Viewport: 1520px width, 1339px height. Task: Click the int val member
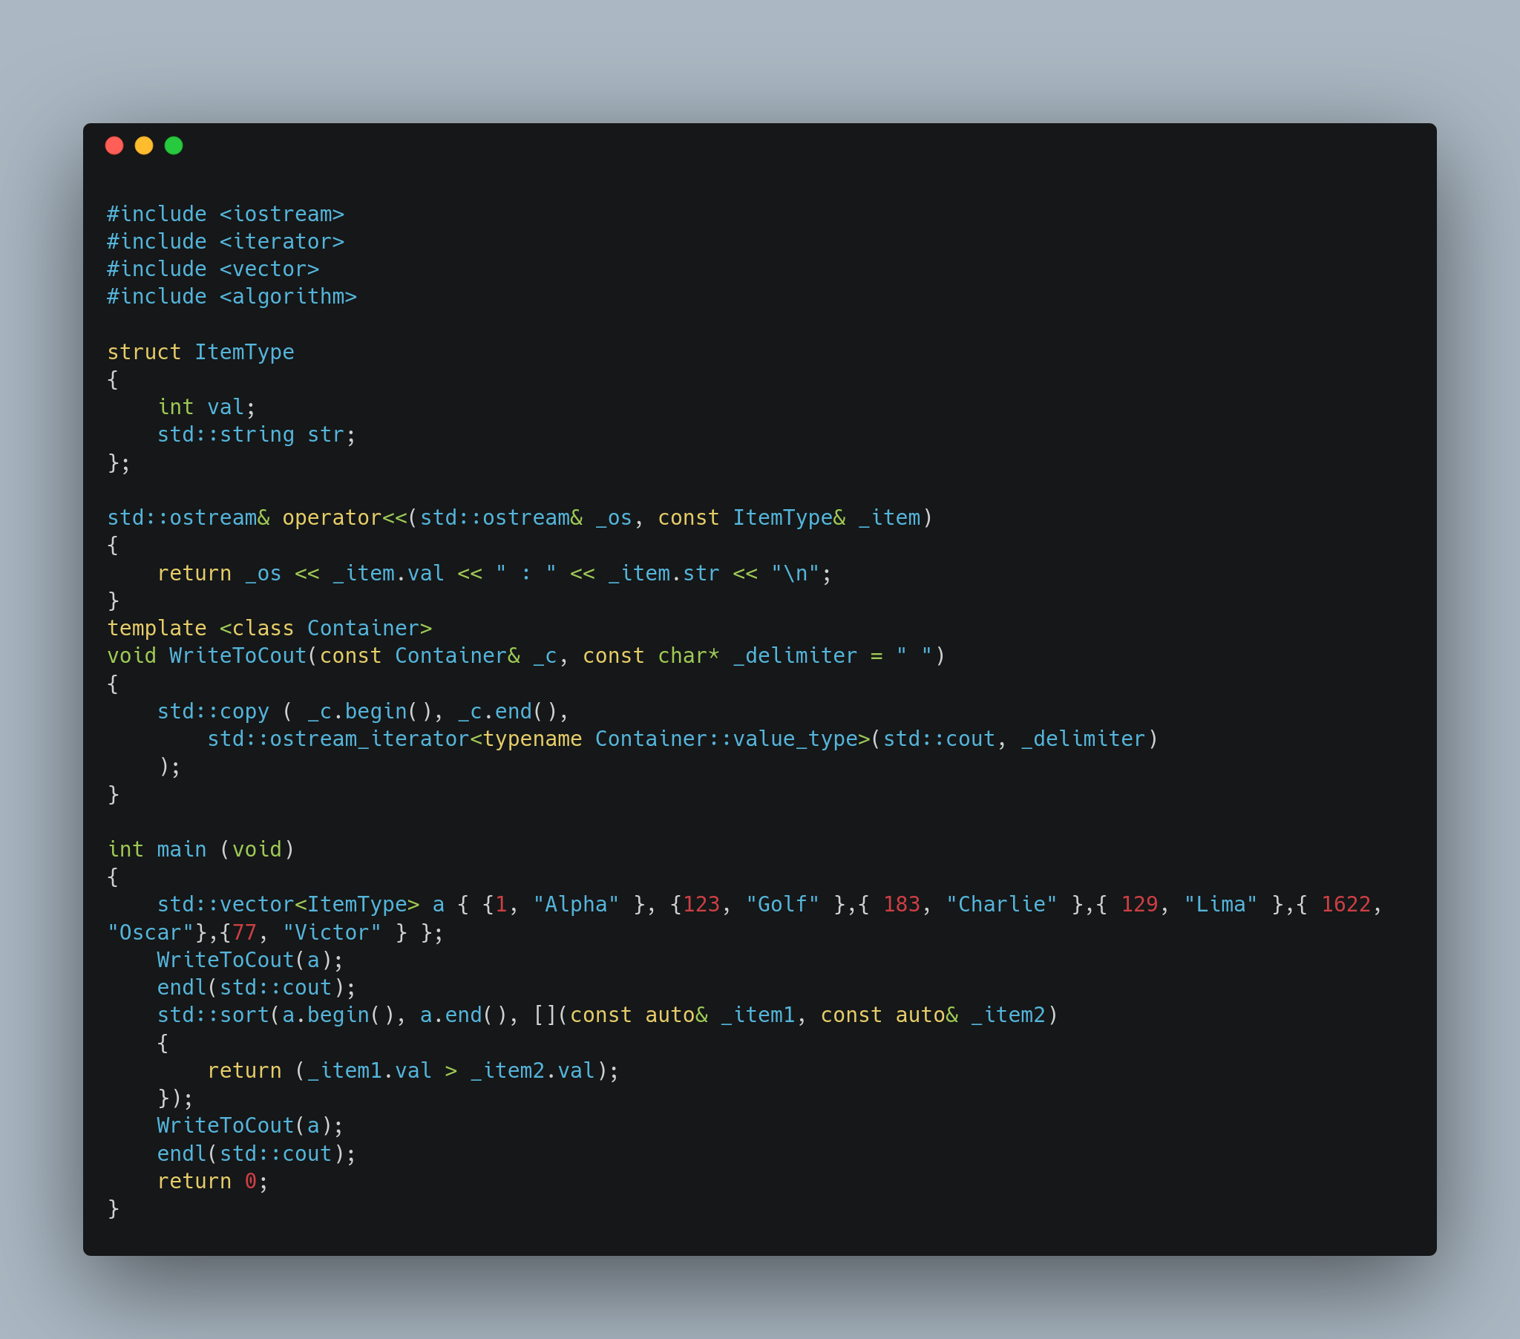coord(207,407)
